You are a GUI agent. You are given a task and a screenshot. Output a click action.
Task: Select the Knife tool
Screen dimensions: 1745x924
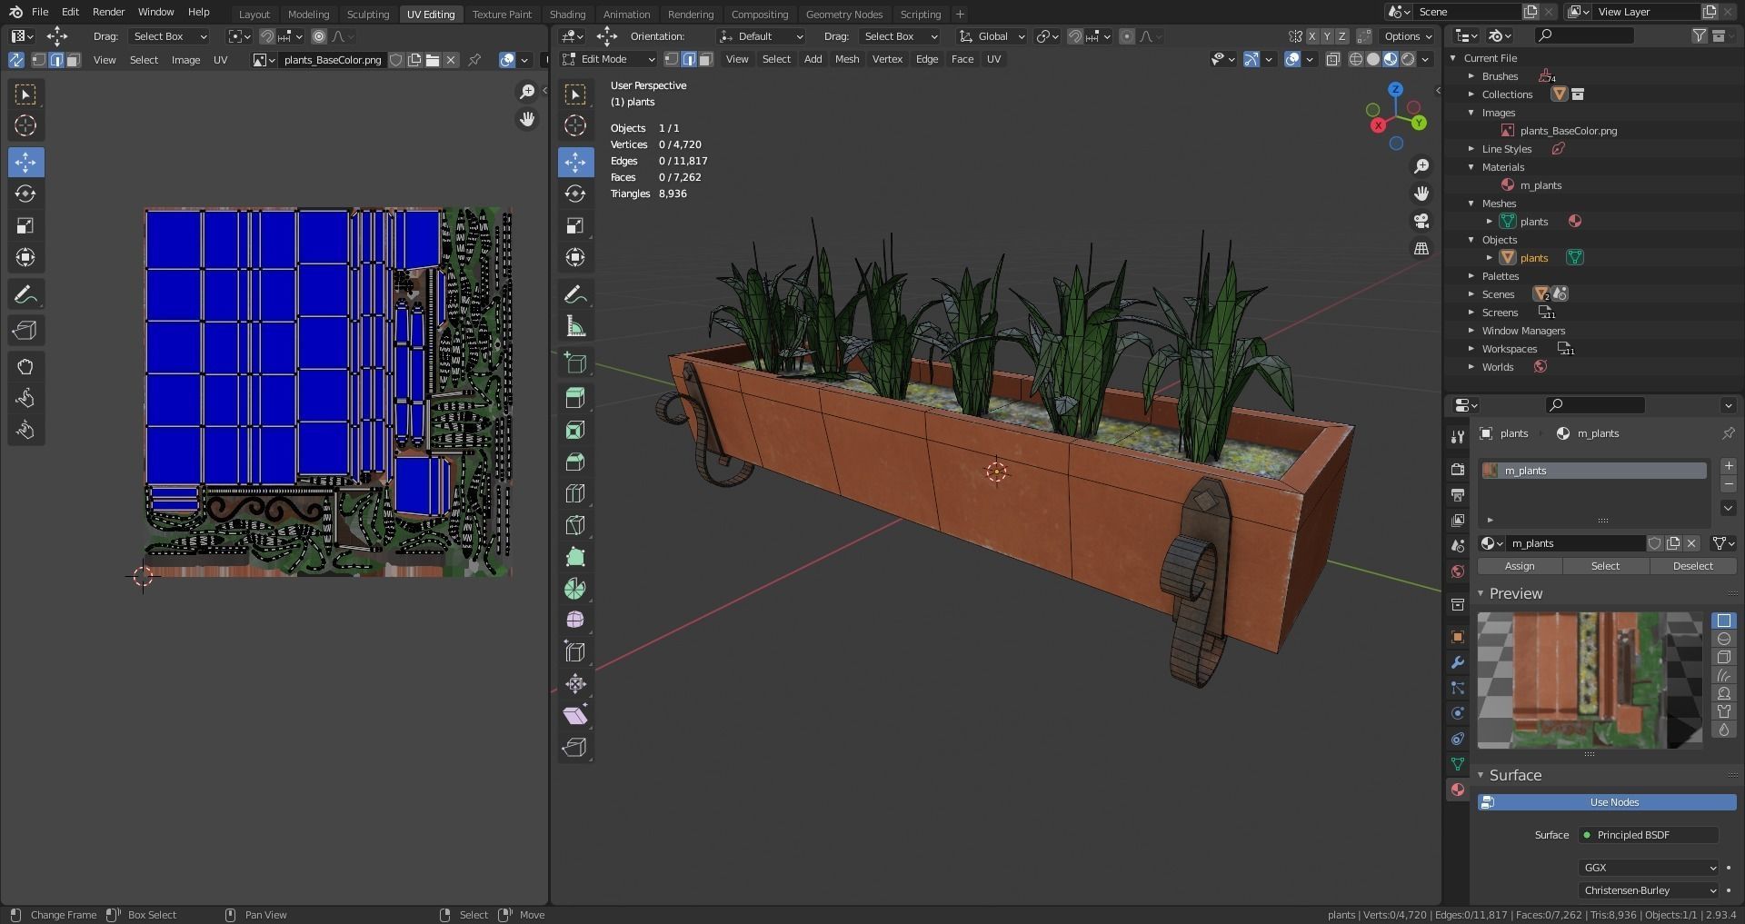point(575,525)
